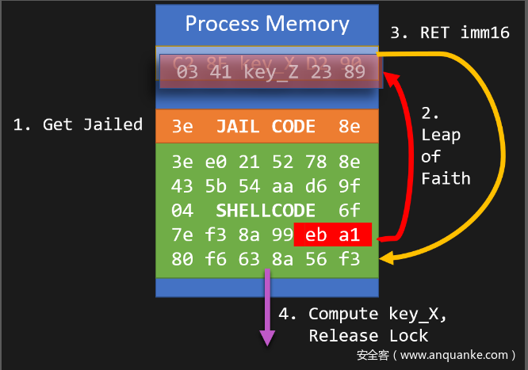
Task: Click the '3. RET imm16' label
Action: click(x=446, y=35)
